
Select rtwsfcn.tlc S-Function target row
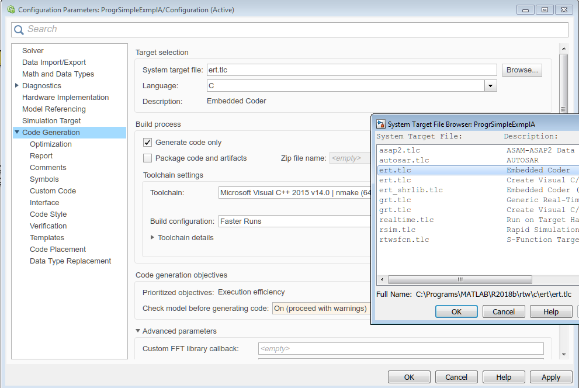479,240
